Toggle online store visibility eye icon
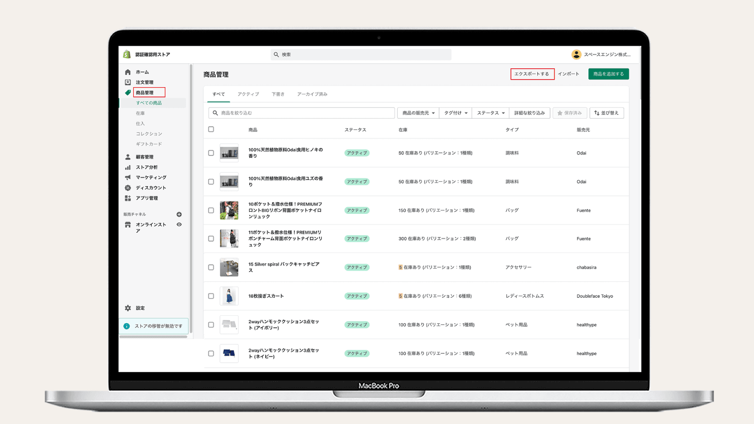This screenshot has height=424, width=754. click(x=179, y=225)
